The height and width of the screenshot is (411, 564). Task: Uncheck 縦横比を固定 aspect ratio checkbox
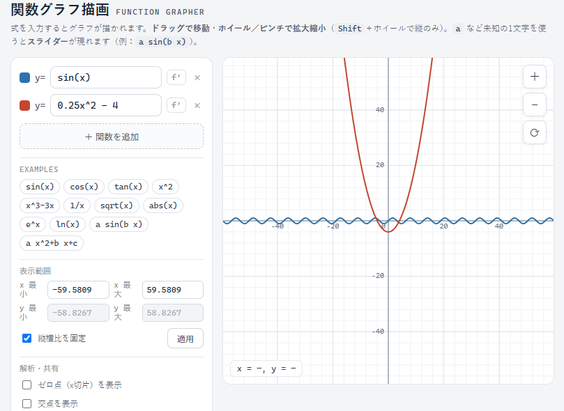[x=26, y=338]
